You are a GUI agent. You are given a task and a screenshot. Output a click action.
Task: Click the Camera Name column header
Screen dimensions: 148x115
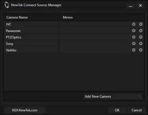(17, 17)
